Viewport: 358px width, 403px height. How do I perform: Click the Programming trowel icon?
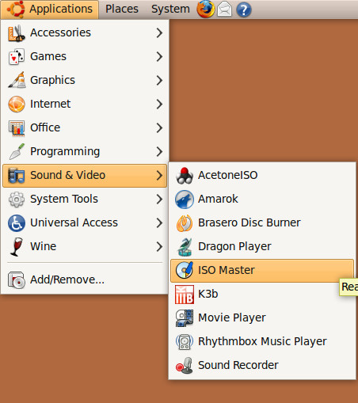(17, 151)
